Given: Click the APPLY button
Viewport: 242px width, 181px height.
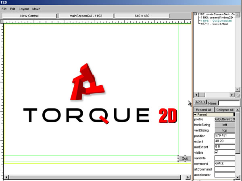Looking at the screenshot, I should tap(200, 102).
